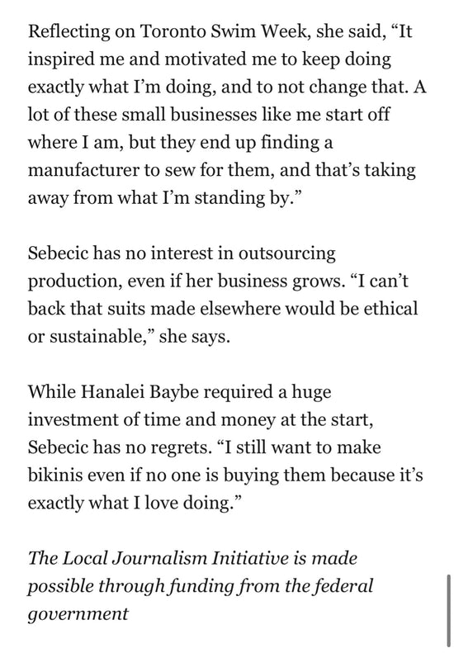Screen dimensions: 454x653
Task: Click the word "inspired" in first paragraph
Action: 61,59
